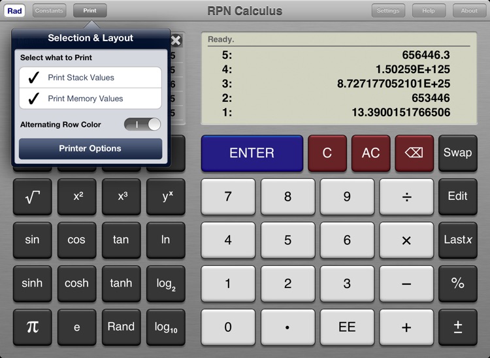Tap the red AC all-clear key
This screenshot has width=490, height=358.
[x=370, y=153]
